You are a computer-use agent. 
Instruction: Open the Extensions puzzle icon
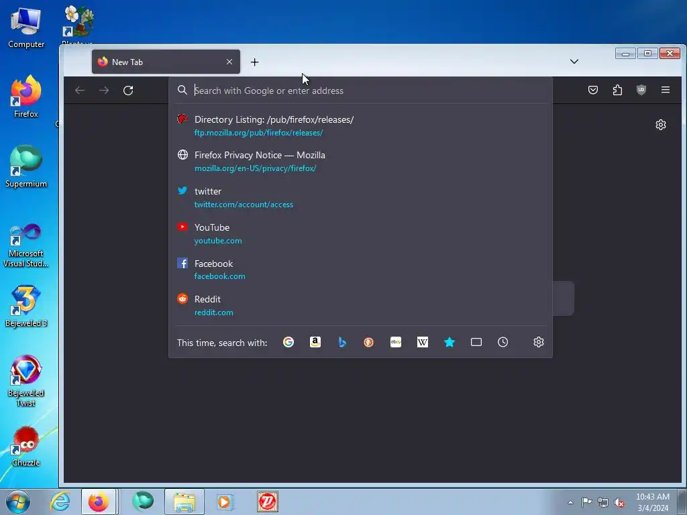(x=617, y=91)
